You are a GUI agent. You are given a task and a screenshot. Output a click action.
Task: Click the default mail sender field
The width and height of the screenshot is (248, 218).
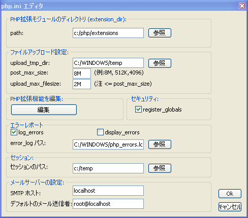108,204
